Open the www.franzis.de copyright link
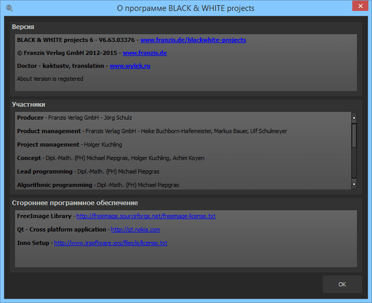 [145, 53]
